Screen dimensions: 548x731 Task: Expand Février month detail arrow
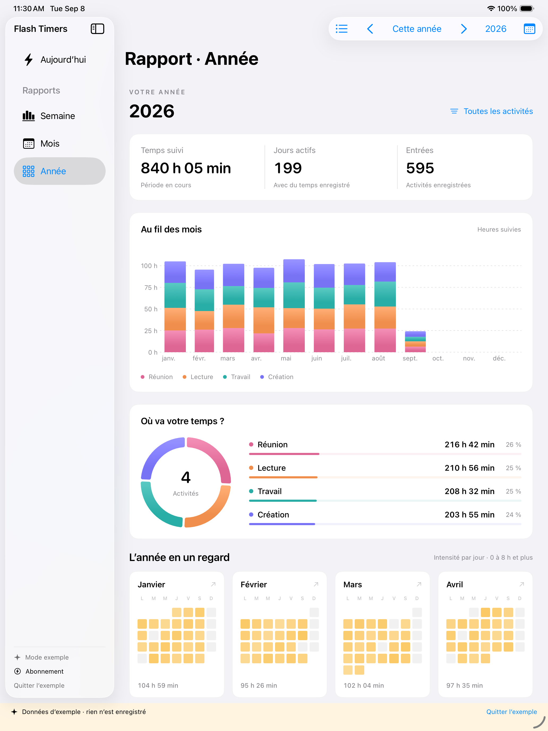click(316, 584)
